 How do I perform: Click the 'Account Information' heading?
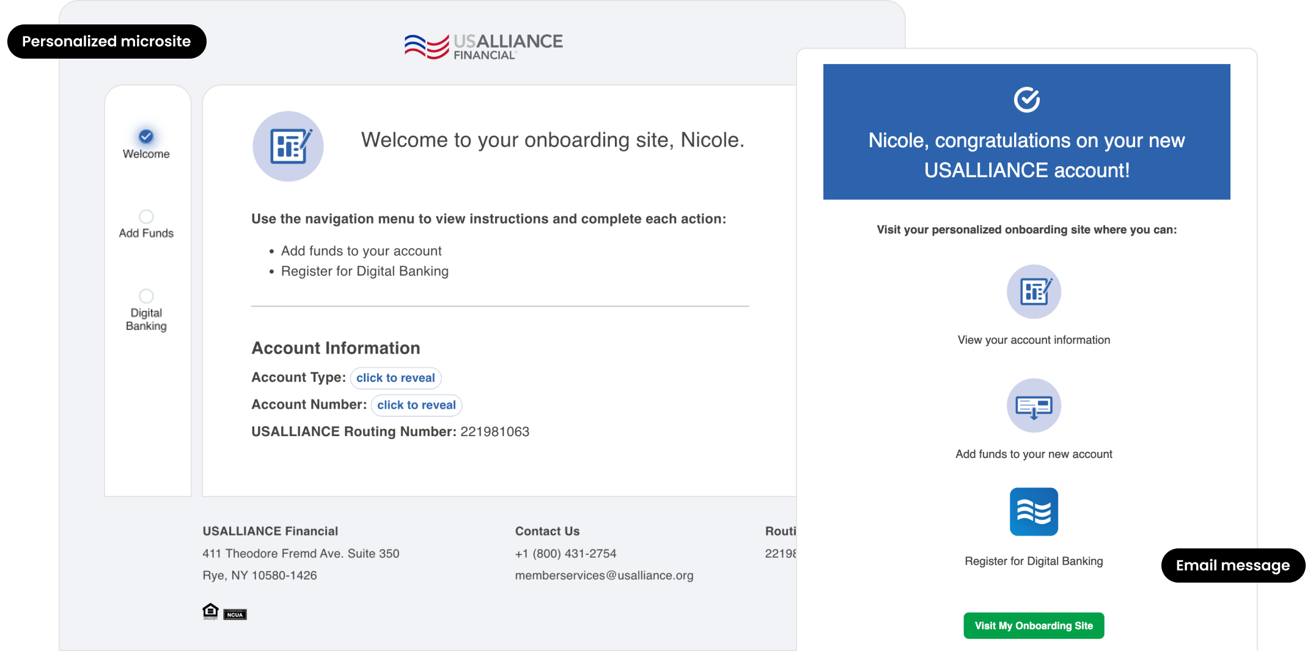(x=336, y=348)
